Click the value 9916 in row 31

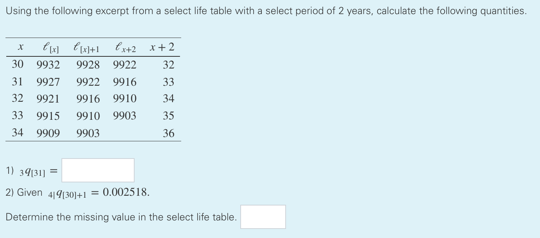tap(124, 82)
